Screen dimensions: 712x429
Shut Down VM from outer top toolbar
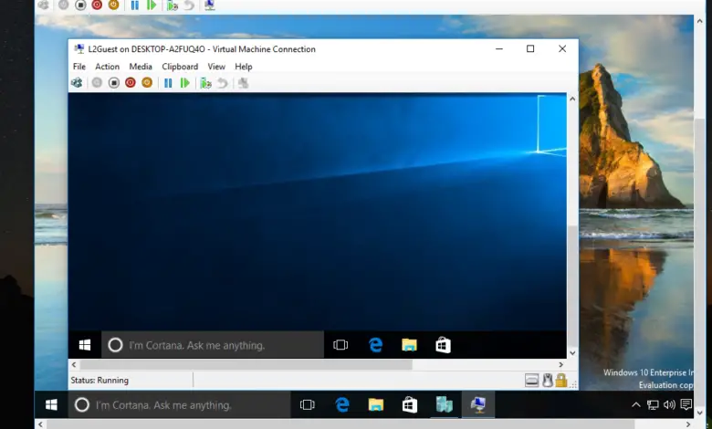(97, 5)
